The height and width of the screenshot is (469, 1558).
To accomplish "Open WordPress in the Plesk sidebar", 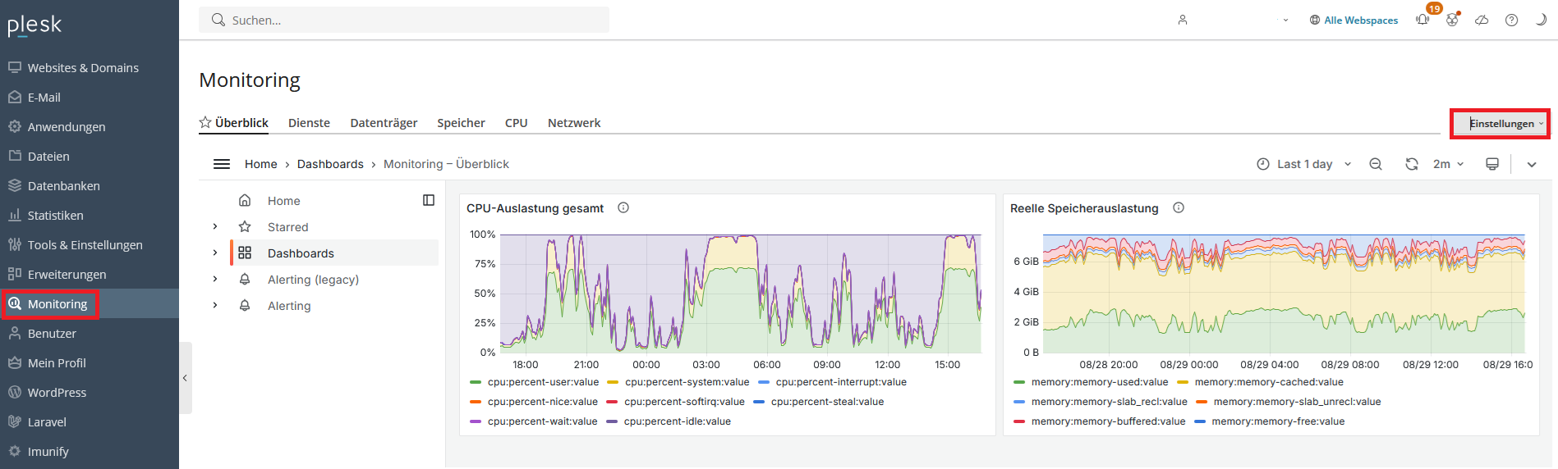I will 57,393.
